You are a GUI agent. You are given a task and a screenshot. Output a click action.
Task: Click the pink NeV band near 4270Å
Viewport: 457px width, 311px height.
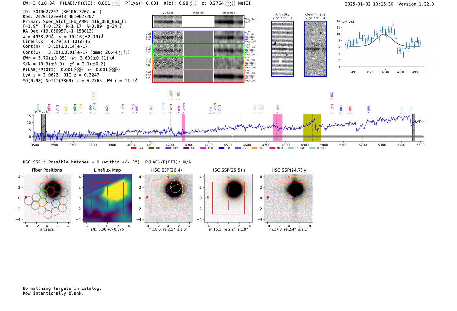183,128
